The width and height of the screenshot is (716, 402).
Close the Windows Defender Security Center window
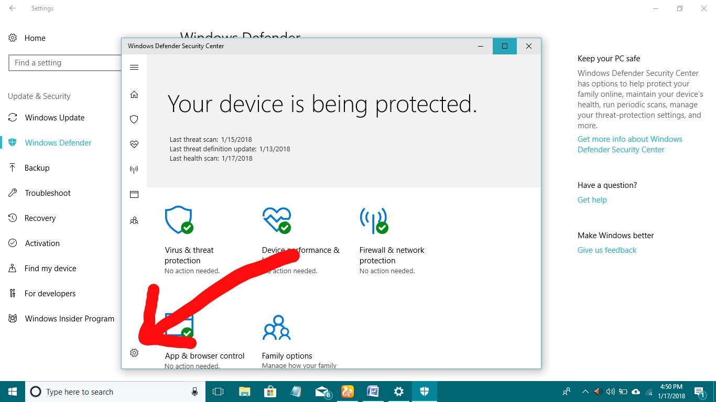point(529,46)
